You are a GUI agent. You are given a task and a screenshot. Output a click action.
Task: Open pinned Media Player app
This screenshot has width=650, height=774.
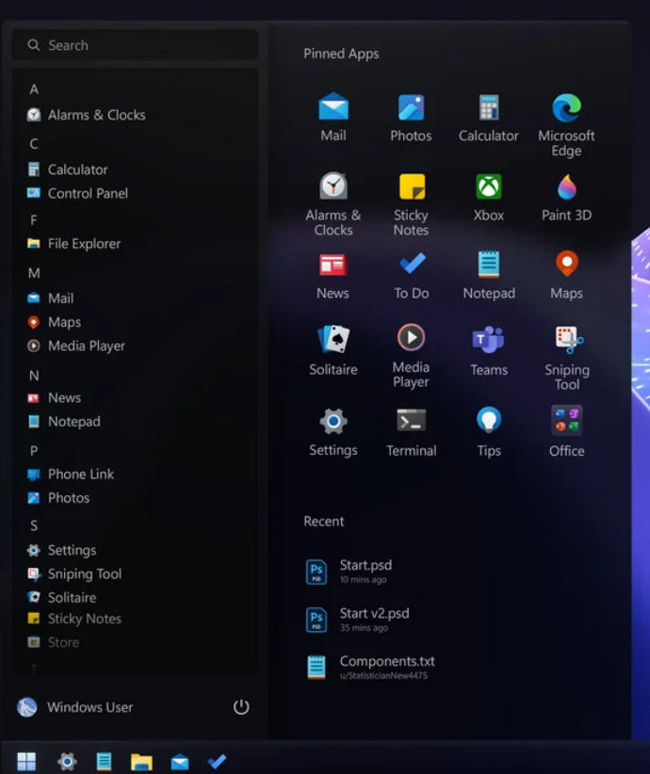point(411,356)
